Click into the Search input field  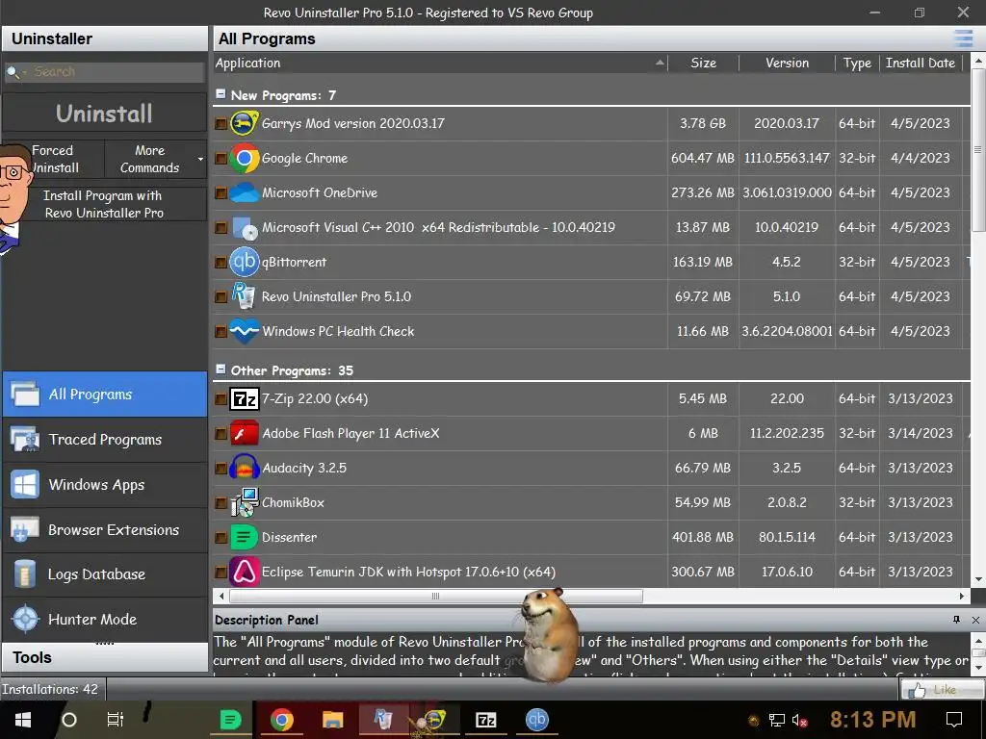(x=118, y=72)
